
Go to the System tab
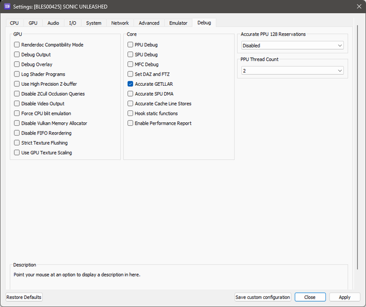tap(94, 23)
